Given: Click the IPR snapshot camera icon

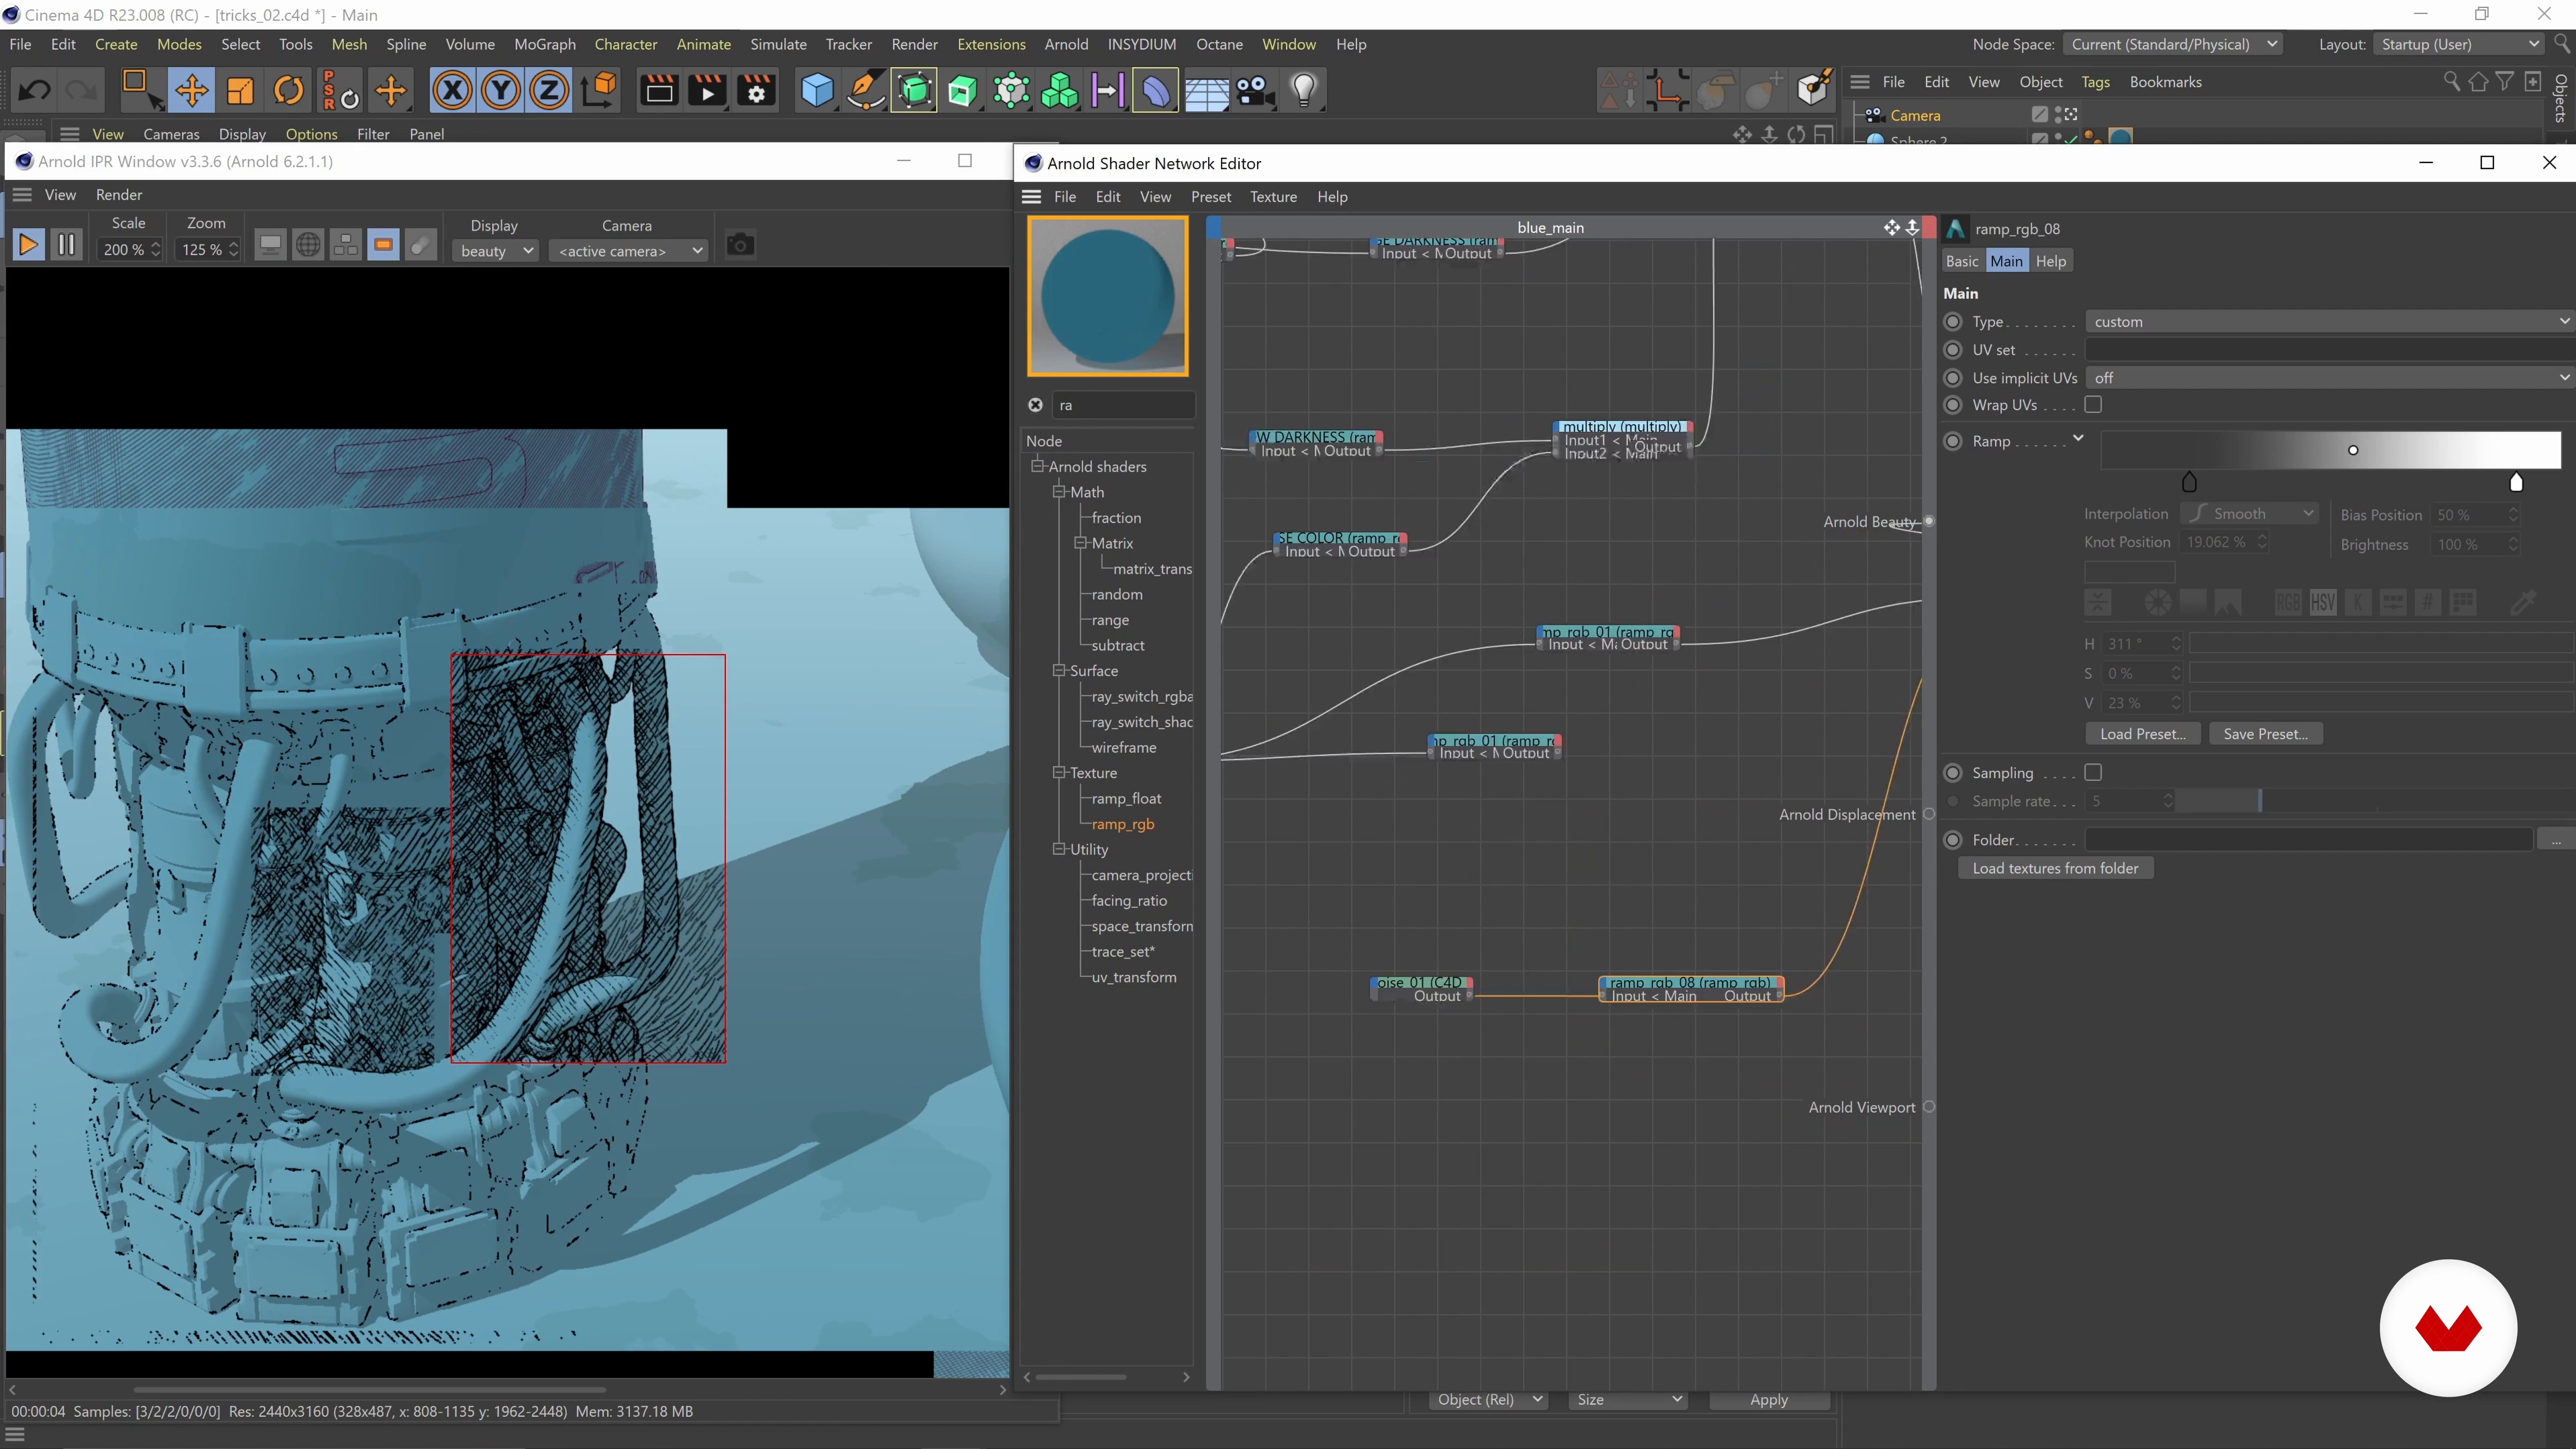Looking at the screenshot, I should [x=740, y=245].
